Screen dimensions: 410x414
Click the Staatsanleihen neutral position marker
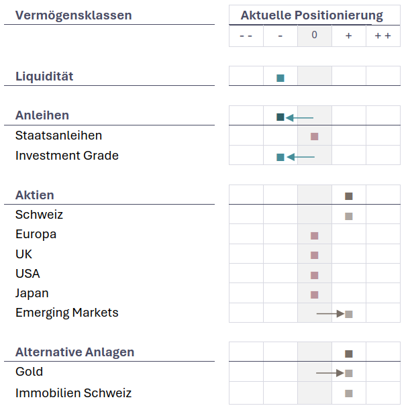pyautogui.click(x=315, y=137)
